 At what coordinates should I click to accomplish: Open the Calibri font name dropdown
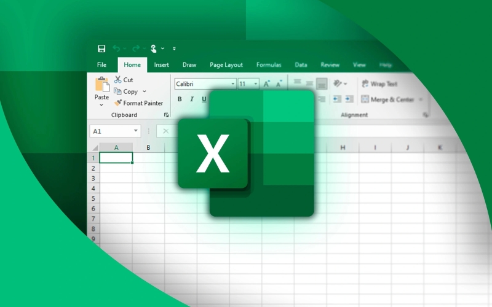pyautogui.click(x=232, y=84)
